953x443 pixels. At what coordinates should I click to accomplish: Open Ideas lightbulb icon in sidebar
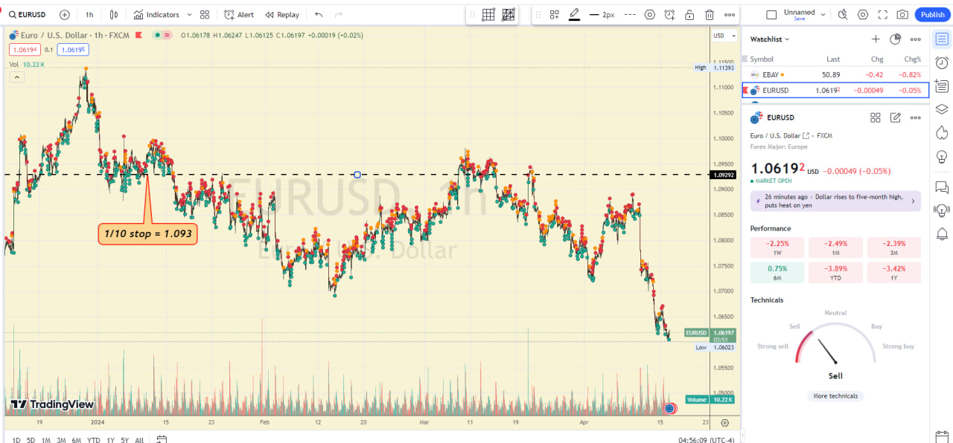pyautogui.click(x=942, y=156)
